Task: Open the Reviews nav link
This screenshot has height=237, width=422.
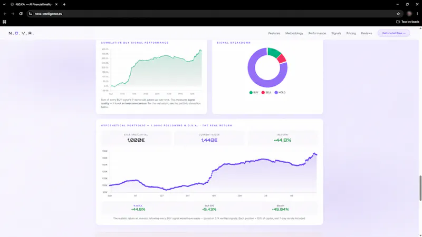Action: (367, 33)
